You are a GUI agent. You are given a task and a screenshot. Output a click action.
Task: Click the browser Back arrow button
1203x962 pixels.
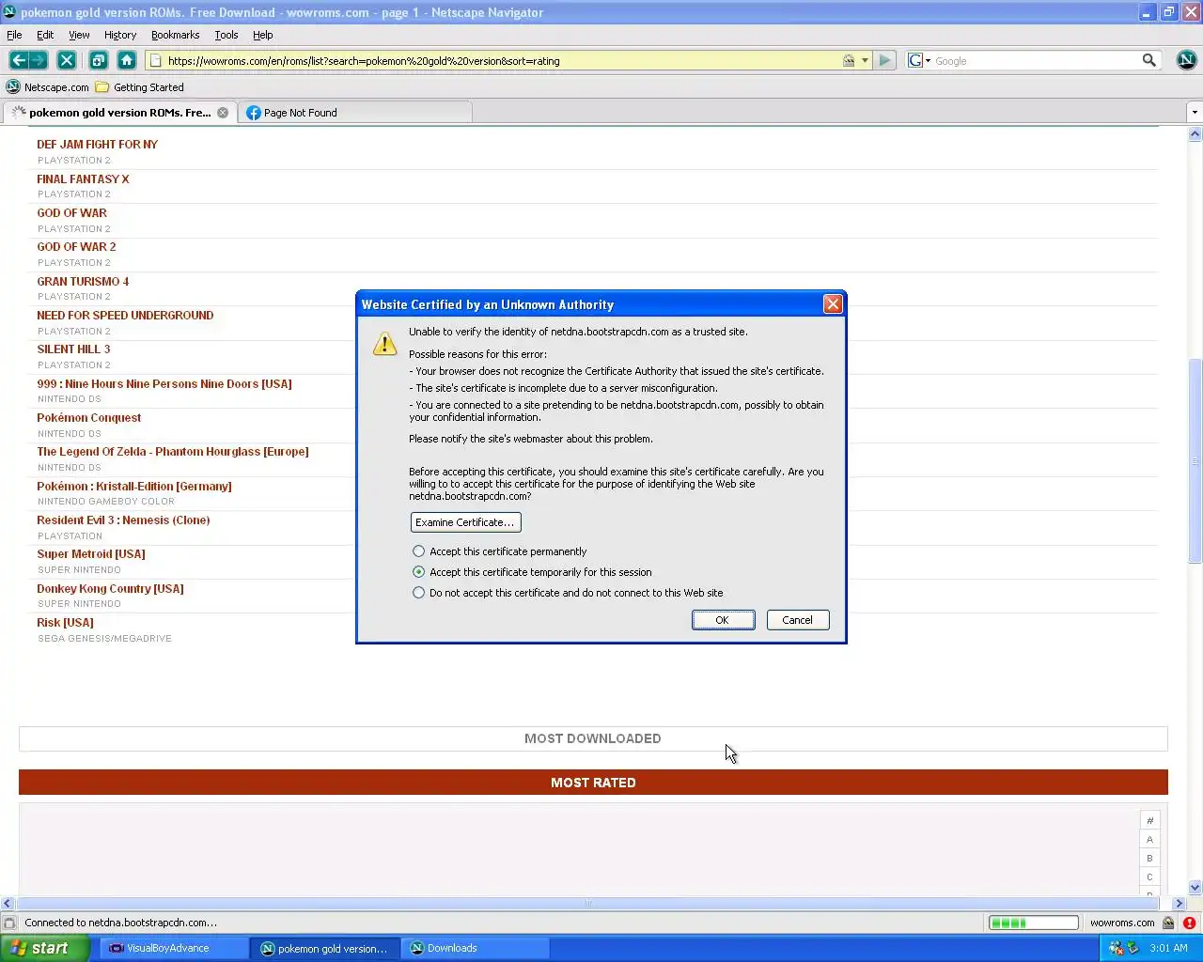pos(18,60)
